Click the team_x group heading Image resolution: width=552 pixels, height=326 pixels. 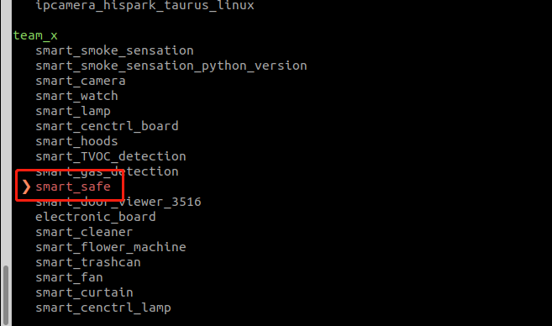click(35, 35)
